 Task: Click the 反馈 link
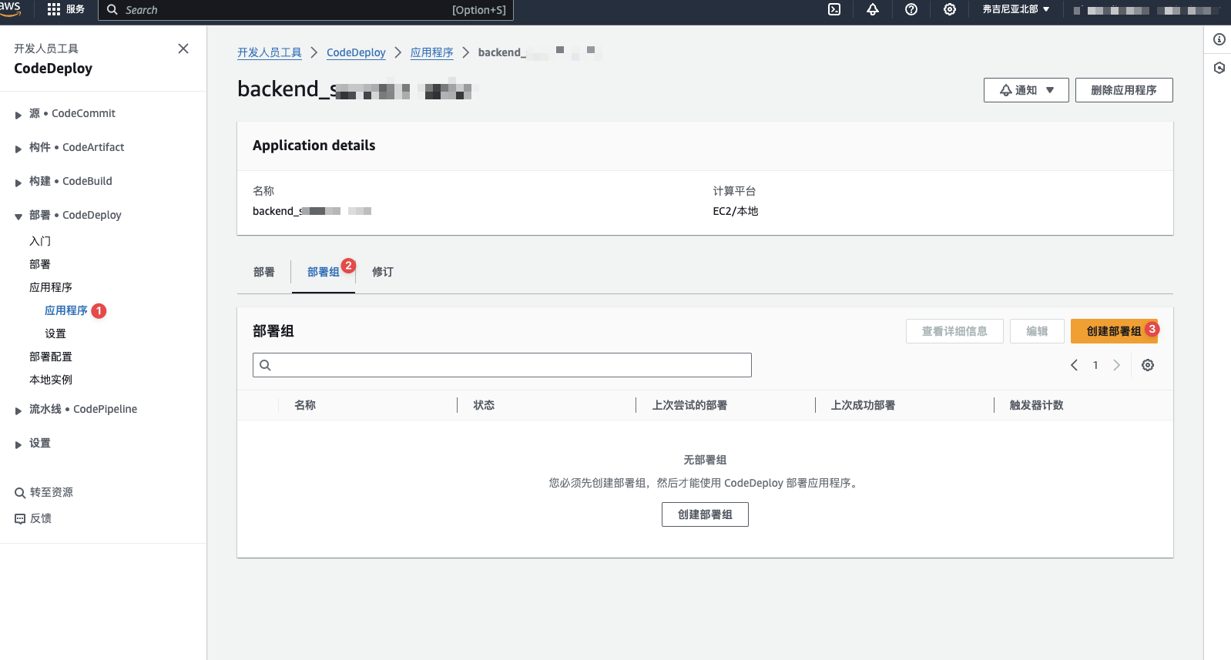41,519
